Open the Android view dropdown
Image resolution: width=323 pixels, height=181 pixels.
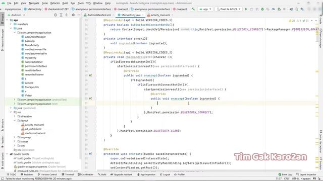16,15
